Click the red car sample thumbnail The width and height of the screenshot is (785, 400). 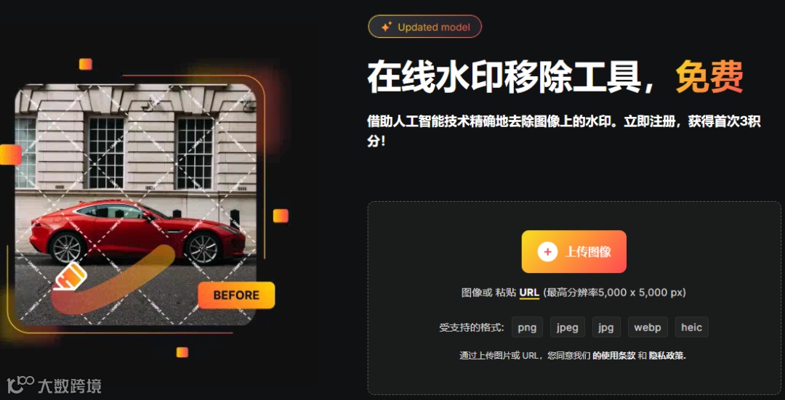click(136, 204)
